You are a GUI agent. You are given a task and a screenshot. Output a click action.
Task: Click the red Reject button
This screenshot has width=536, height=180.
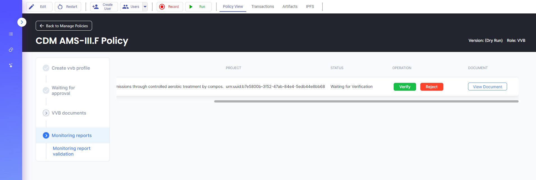[432, 87]
